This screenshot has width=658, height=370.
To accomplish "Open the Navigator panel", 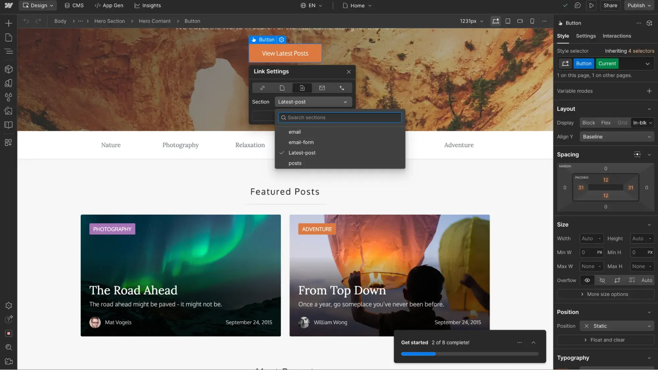I will [x=9, y=51].
